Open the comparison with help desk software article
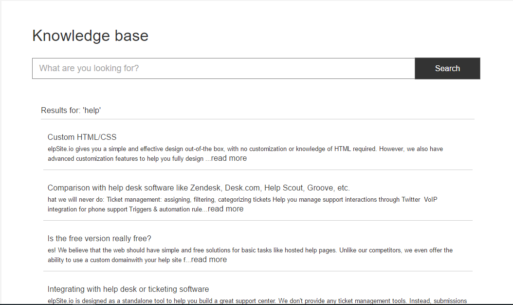This screenshot has height=305, width=513. click(x=198, y=188)
